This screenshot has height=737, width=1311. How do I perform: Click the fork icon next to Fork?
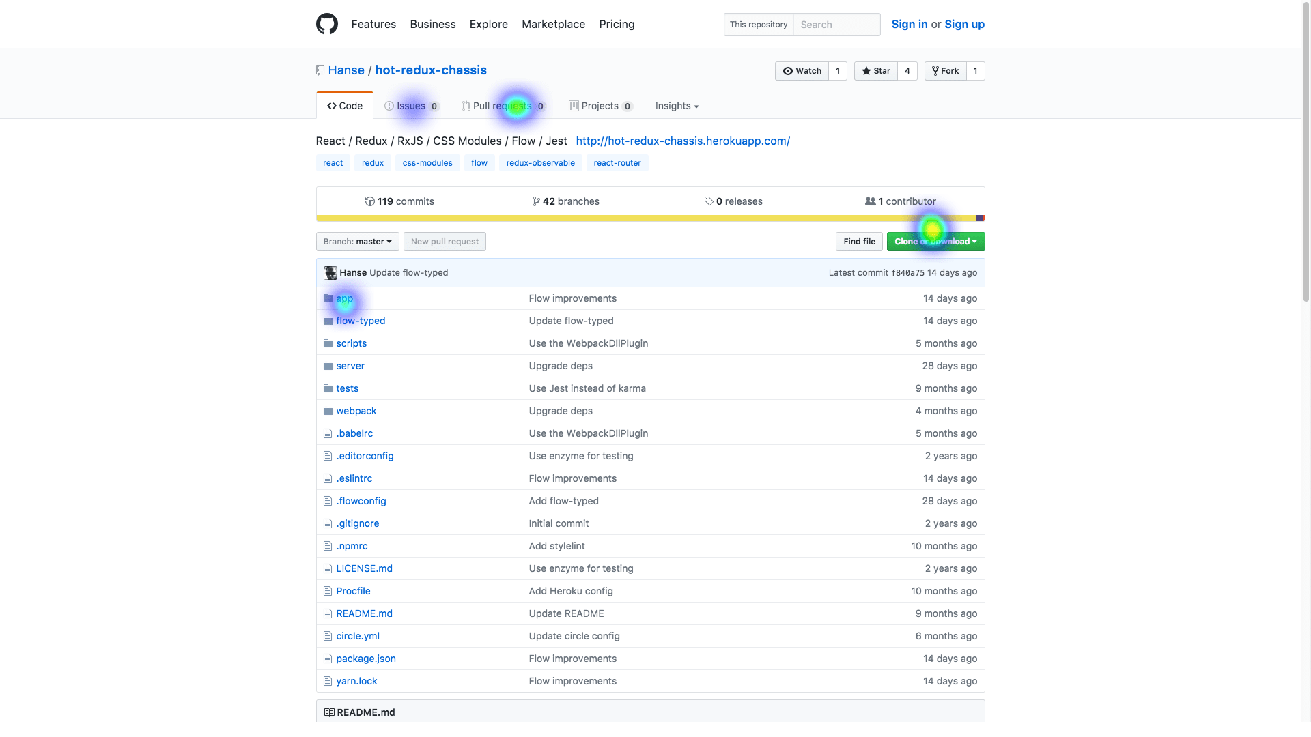[935, 70]
